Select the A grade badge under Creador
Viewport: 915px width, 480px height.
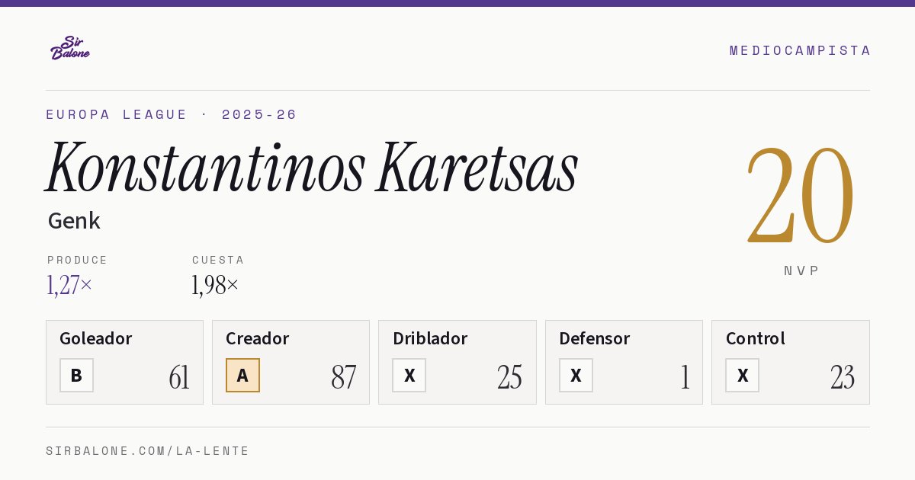click(x=242, y=375)
